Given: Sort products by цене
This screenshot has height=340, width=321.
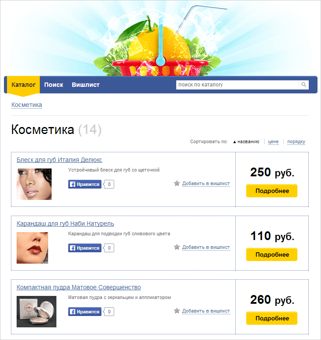Looking at the screenshot, I should [273, 141].
